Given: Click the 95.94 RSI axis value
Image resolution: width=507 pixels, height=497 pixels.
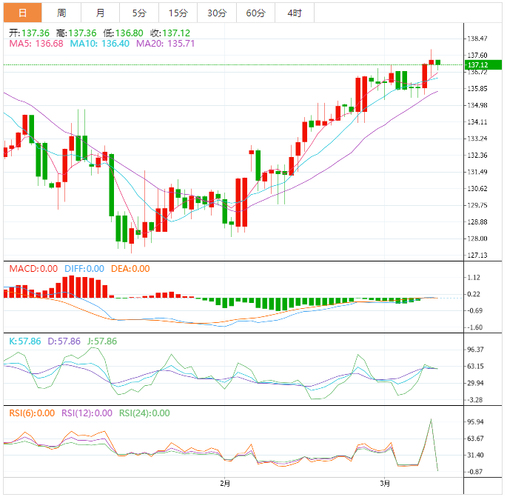Looking at the screenshot, I should (x=476, y=422).
